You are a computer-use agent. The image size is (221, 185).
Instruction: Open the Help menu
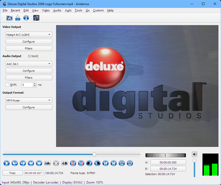[110, 10]
